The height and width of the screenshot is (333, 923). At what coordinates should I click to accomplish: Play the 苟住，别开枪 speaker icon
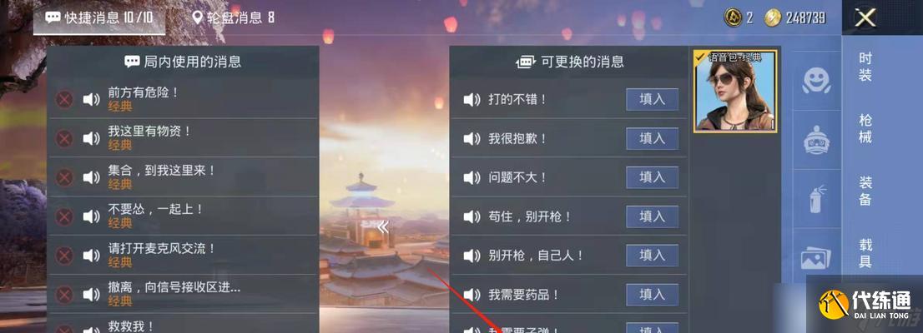pos(472,216)
